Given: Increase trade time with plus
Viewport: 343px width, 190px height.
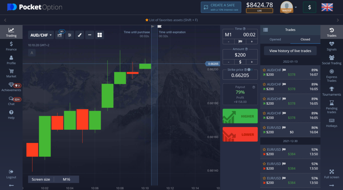Looking at the screenshot, I should 252,41.
